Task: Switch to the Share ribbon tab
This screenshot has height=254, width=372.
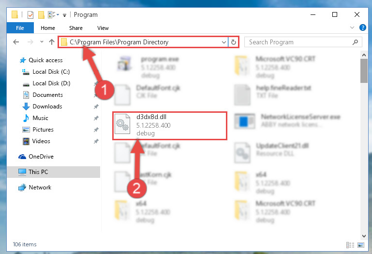Action: pos(76,28)
